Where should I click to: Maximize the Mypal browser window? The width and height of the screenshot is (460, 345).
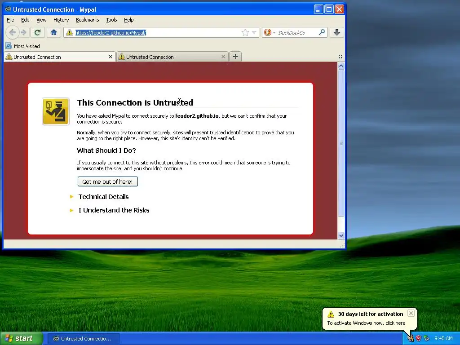(x=329, y=9)
